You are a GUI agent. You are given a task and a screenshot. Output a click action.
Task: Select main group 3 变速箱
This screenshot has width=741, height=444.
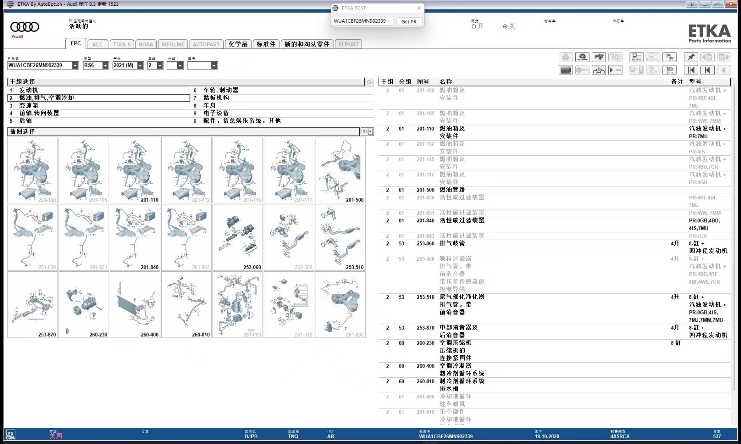[99, 106]
